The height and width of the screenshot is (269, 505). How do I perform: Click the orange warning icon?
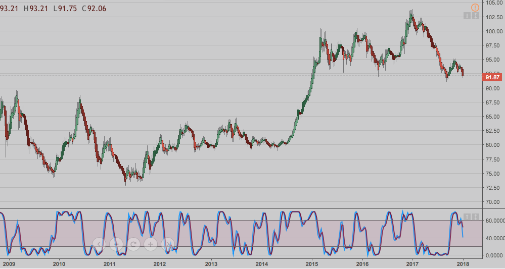tap(475, 8)
